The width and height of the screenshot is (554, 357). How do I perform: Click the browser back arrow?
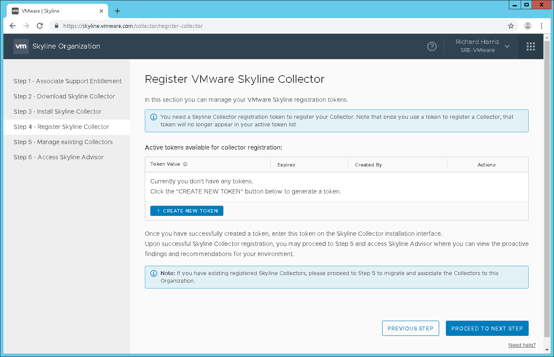(x=13, y=26)
